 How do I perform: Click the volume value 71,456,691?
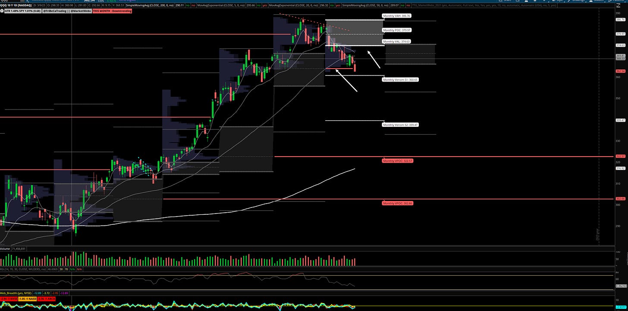[x=19, y=249]
